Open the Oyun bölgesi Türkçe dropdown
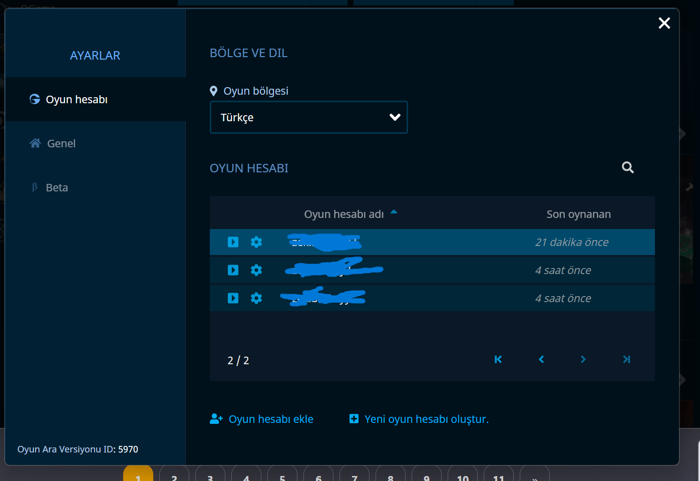The image size is (700, 481). (309, 117)
